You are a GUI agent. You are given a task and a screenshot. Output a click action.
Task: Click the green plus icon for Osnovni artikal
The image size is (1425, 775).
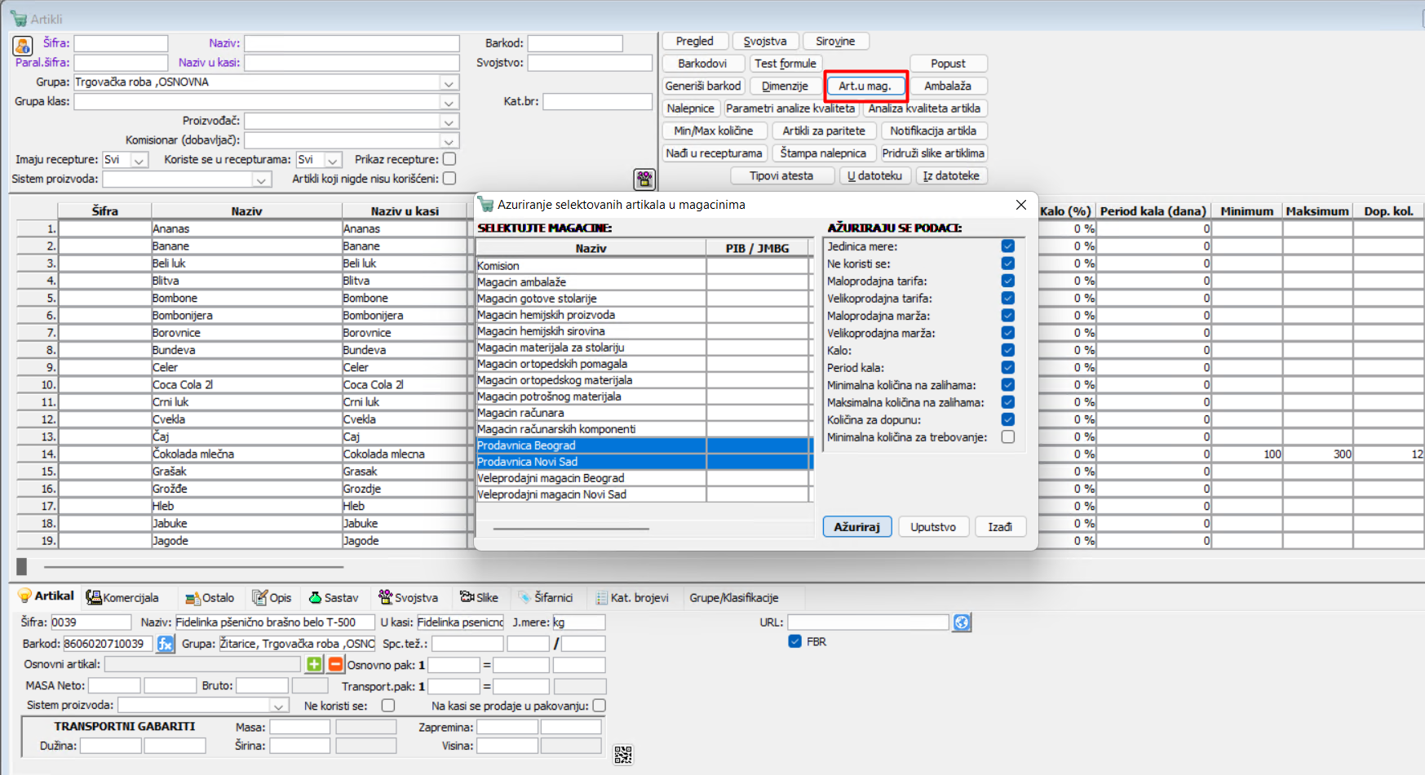click(x=315, y=664)
